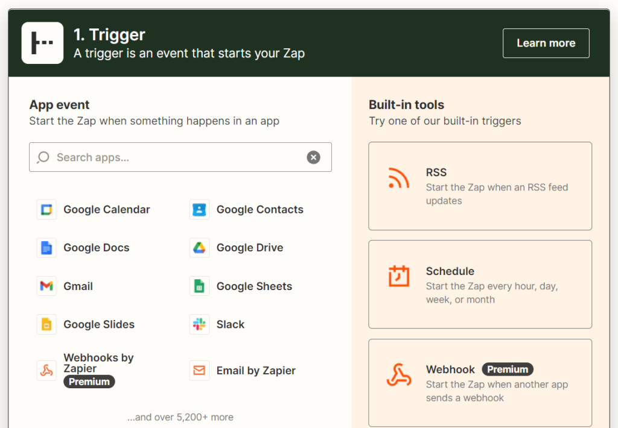Choose the Google Slides icon

coord(46,324)
